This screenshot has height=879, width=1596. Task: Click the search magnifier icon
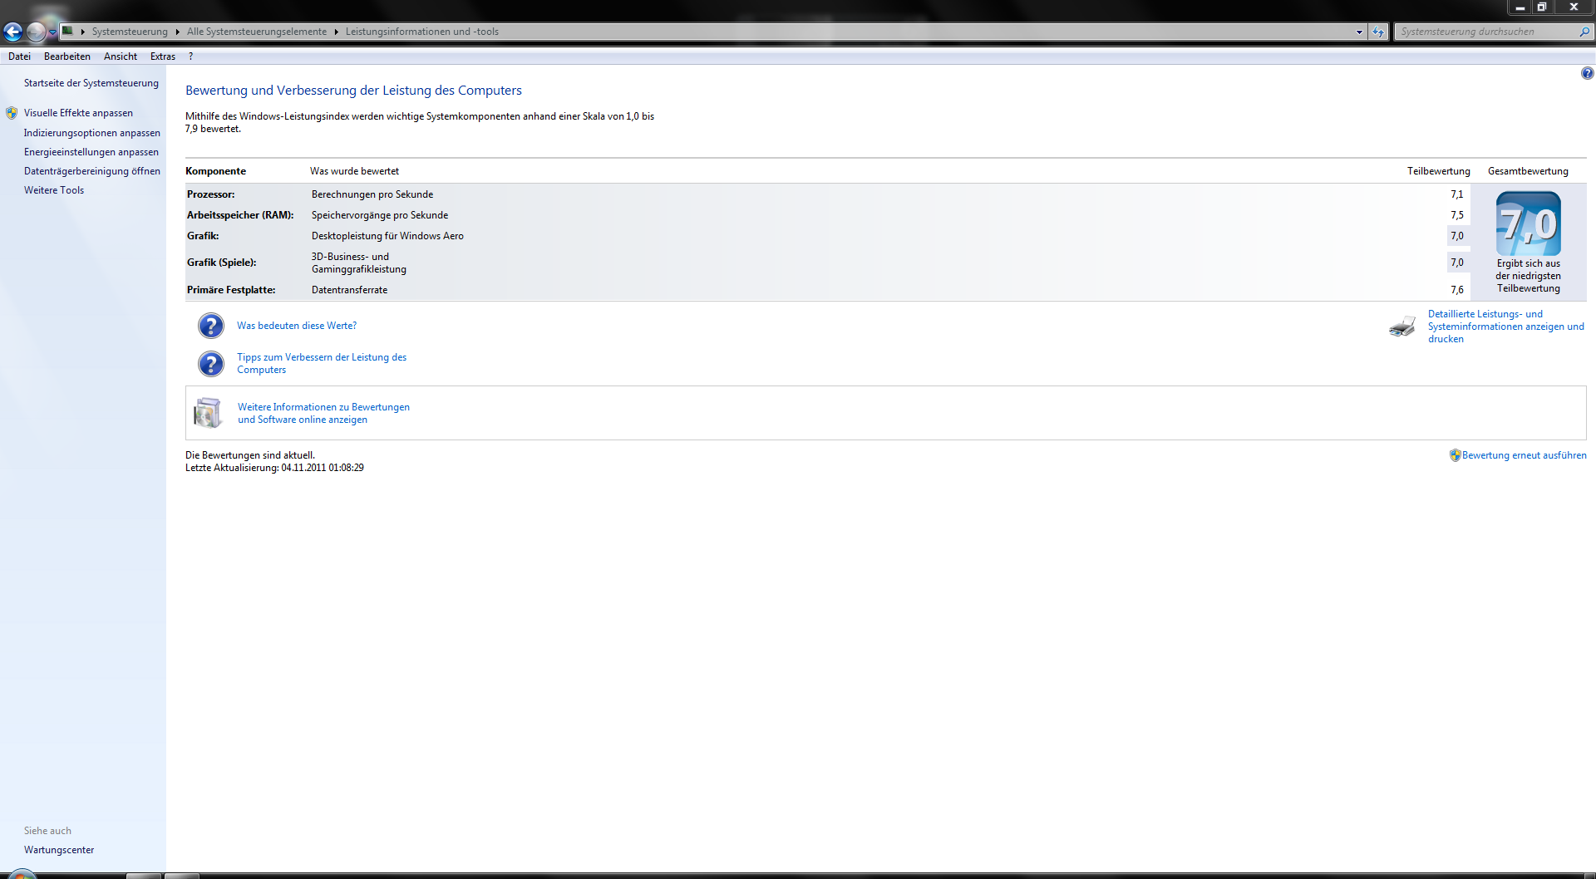coord(1584,32)
